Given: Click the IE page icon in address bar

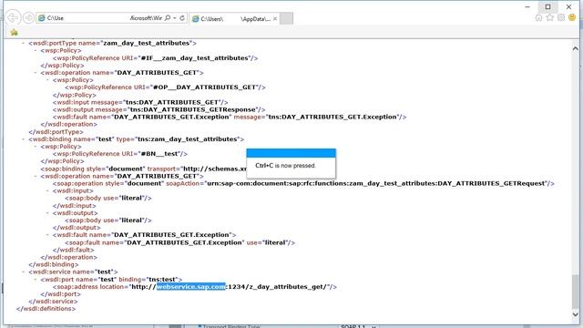Looking at the screenshot, I should pyautogui.click(x=42, y=18).
